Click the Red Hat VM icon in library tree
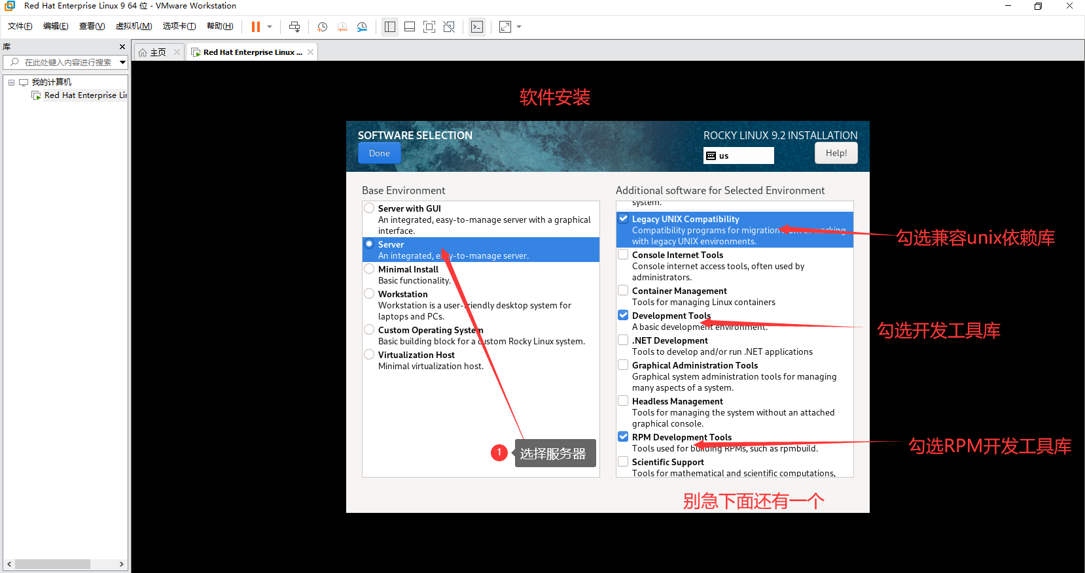1085x573 pixels. click(37, 95)
